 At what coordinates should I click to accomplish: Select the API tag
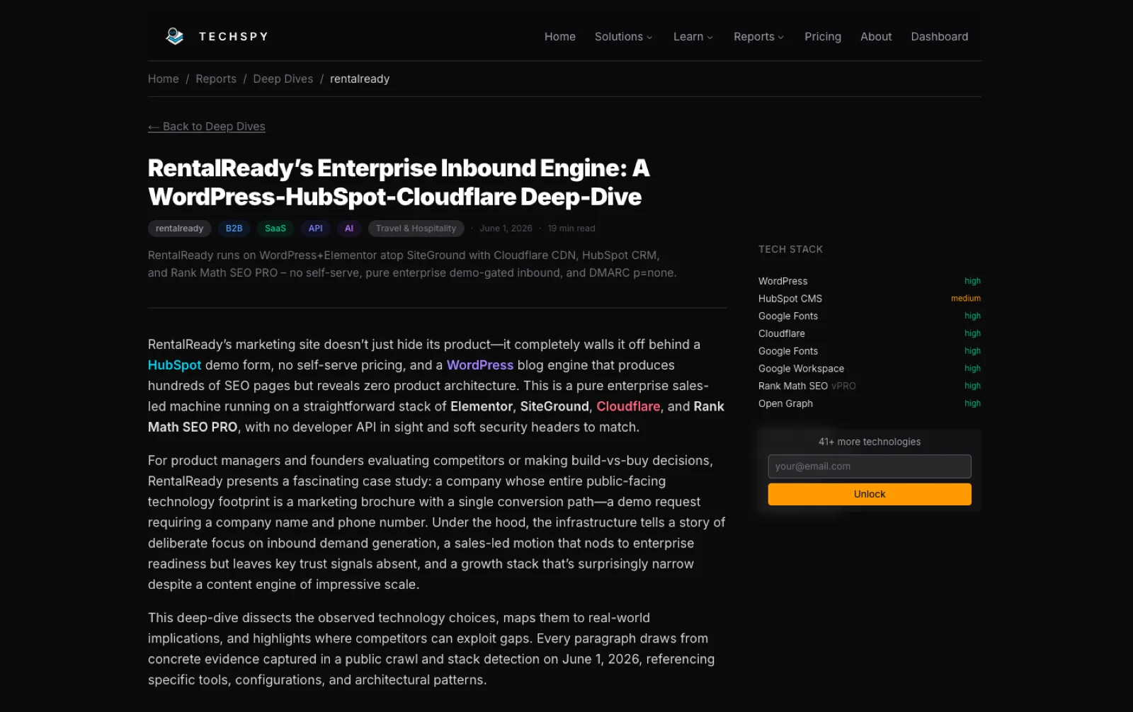coord(316,229)
